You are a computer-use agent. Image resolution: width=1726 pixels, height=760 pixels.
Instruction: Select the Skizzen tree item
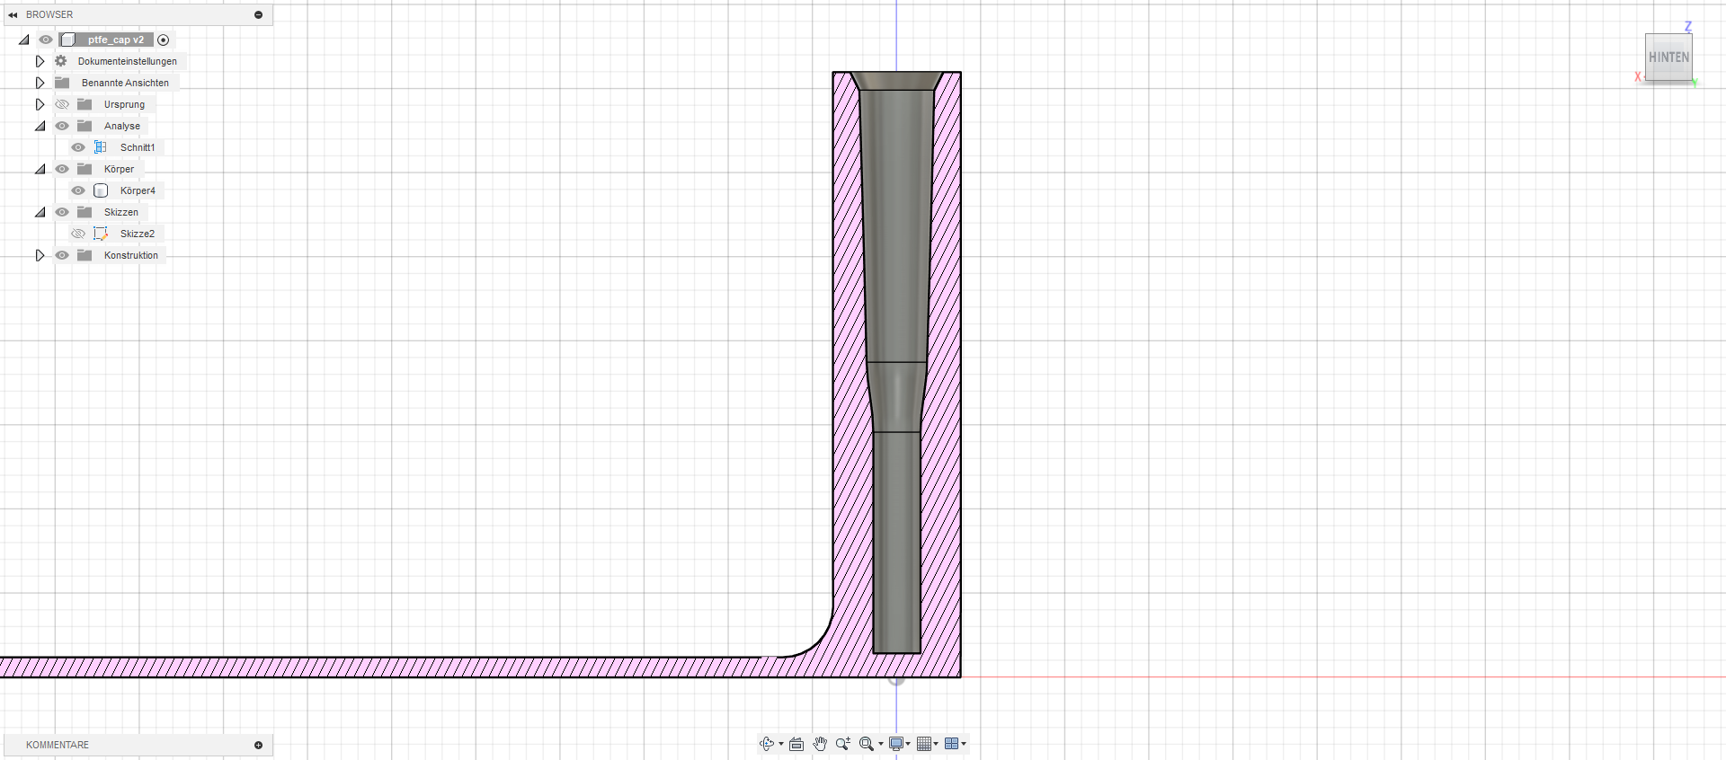(x=121, y=212)
